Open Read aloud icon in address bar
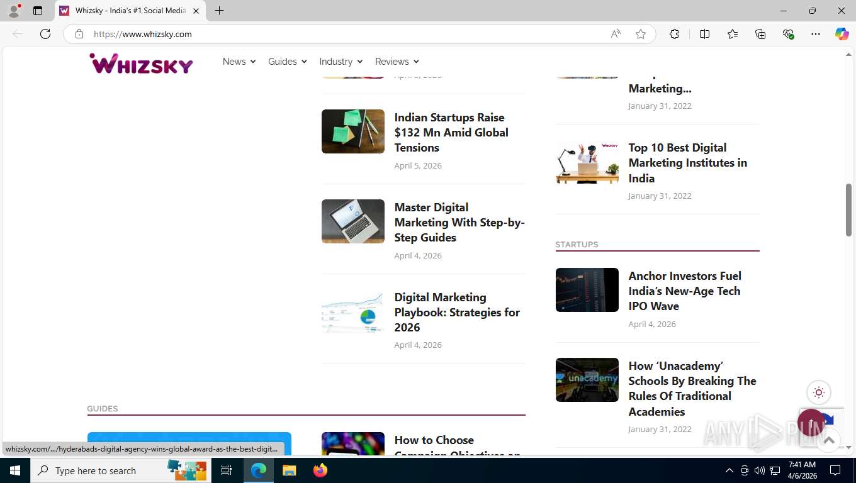 click(x=616, y=34)
